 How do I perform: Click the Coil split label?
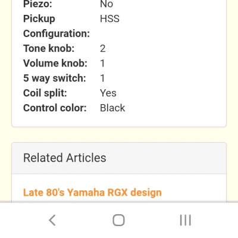pos(45,93)
